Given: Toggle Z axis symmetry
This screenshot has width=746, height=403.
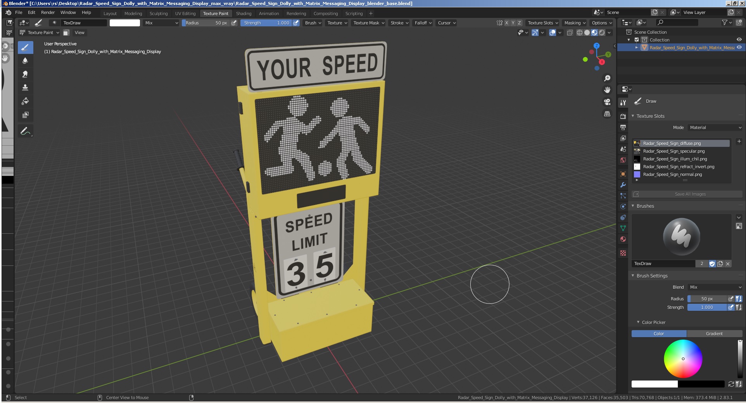Looking at the screenshot, I should click(x=520, y=23).
